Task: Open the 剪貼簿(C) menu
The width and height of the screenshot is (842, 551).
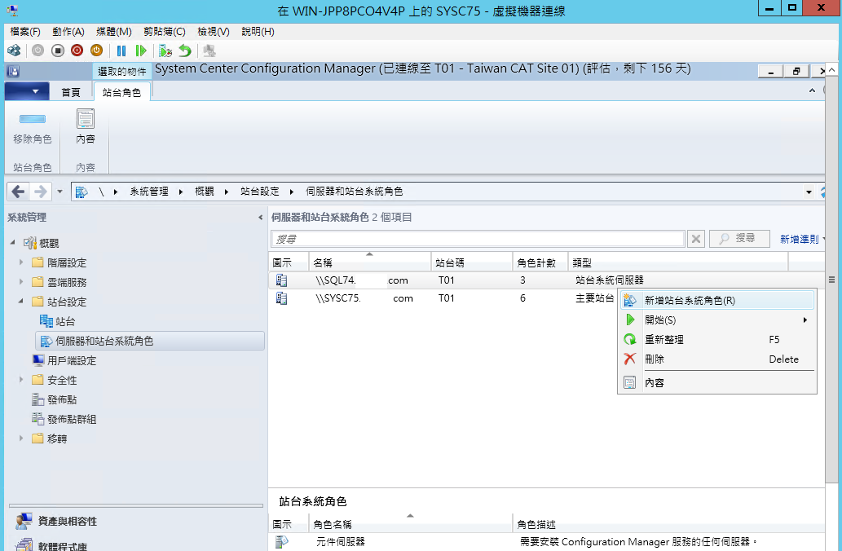Action: [165, 32]
